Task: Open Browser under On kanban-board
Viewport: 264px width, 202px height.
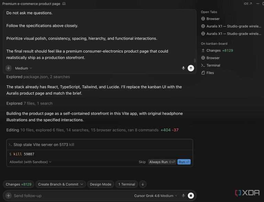Action: [x=210, y=58]
